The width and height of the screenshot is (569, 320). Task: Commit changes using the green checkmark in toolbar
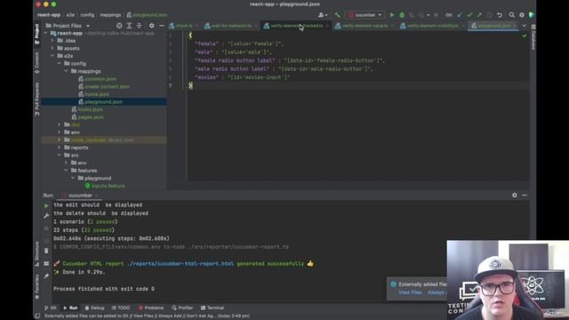pyautogui.click(x=469, y=15)
